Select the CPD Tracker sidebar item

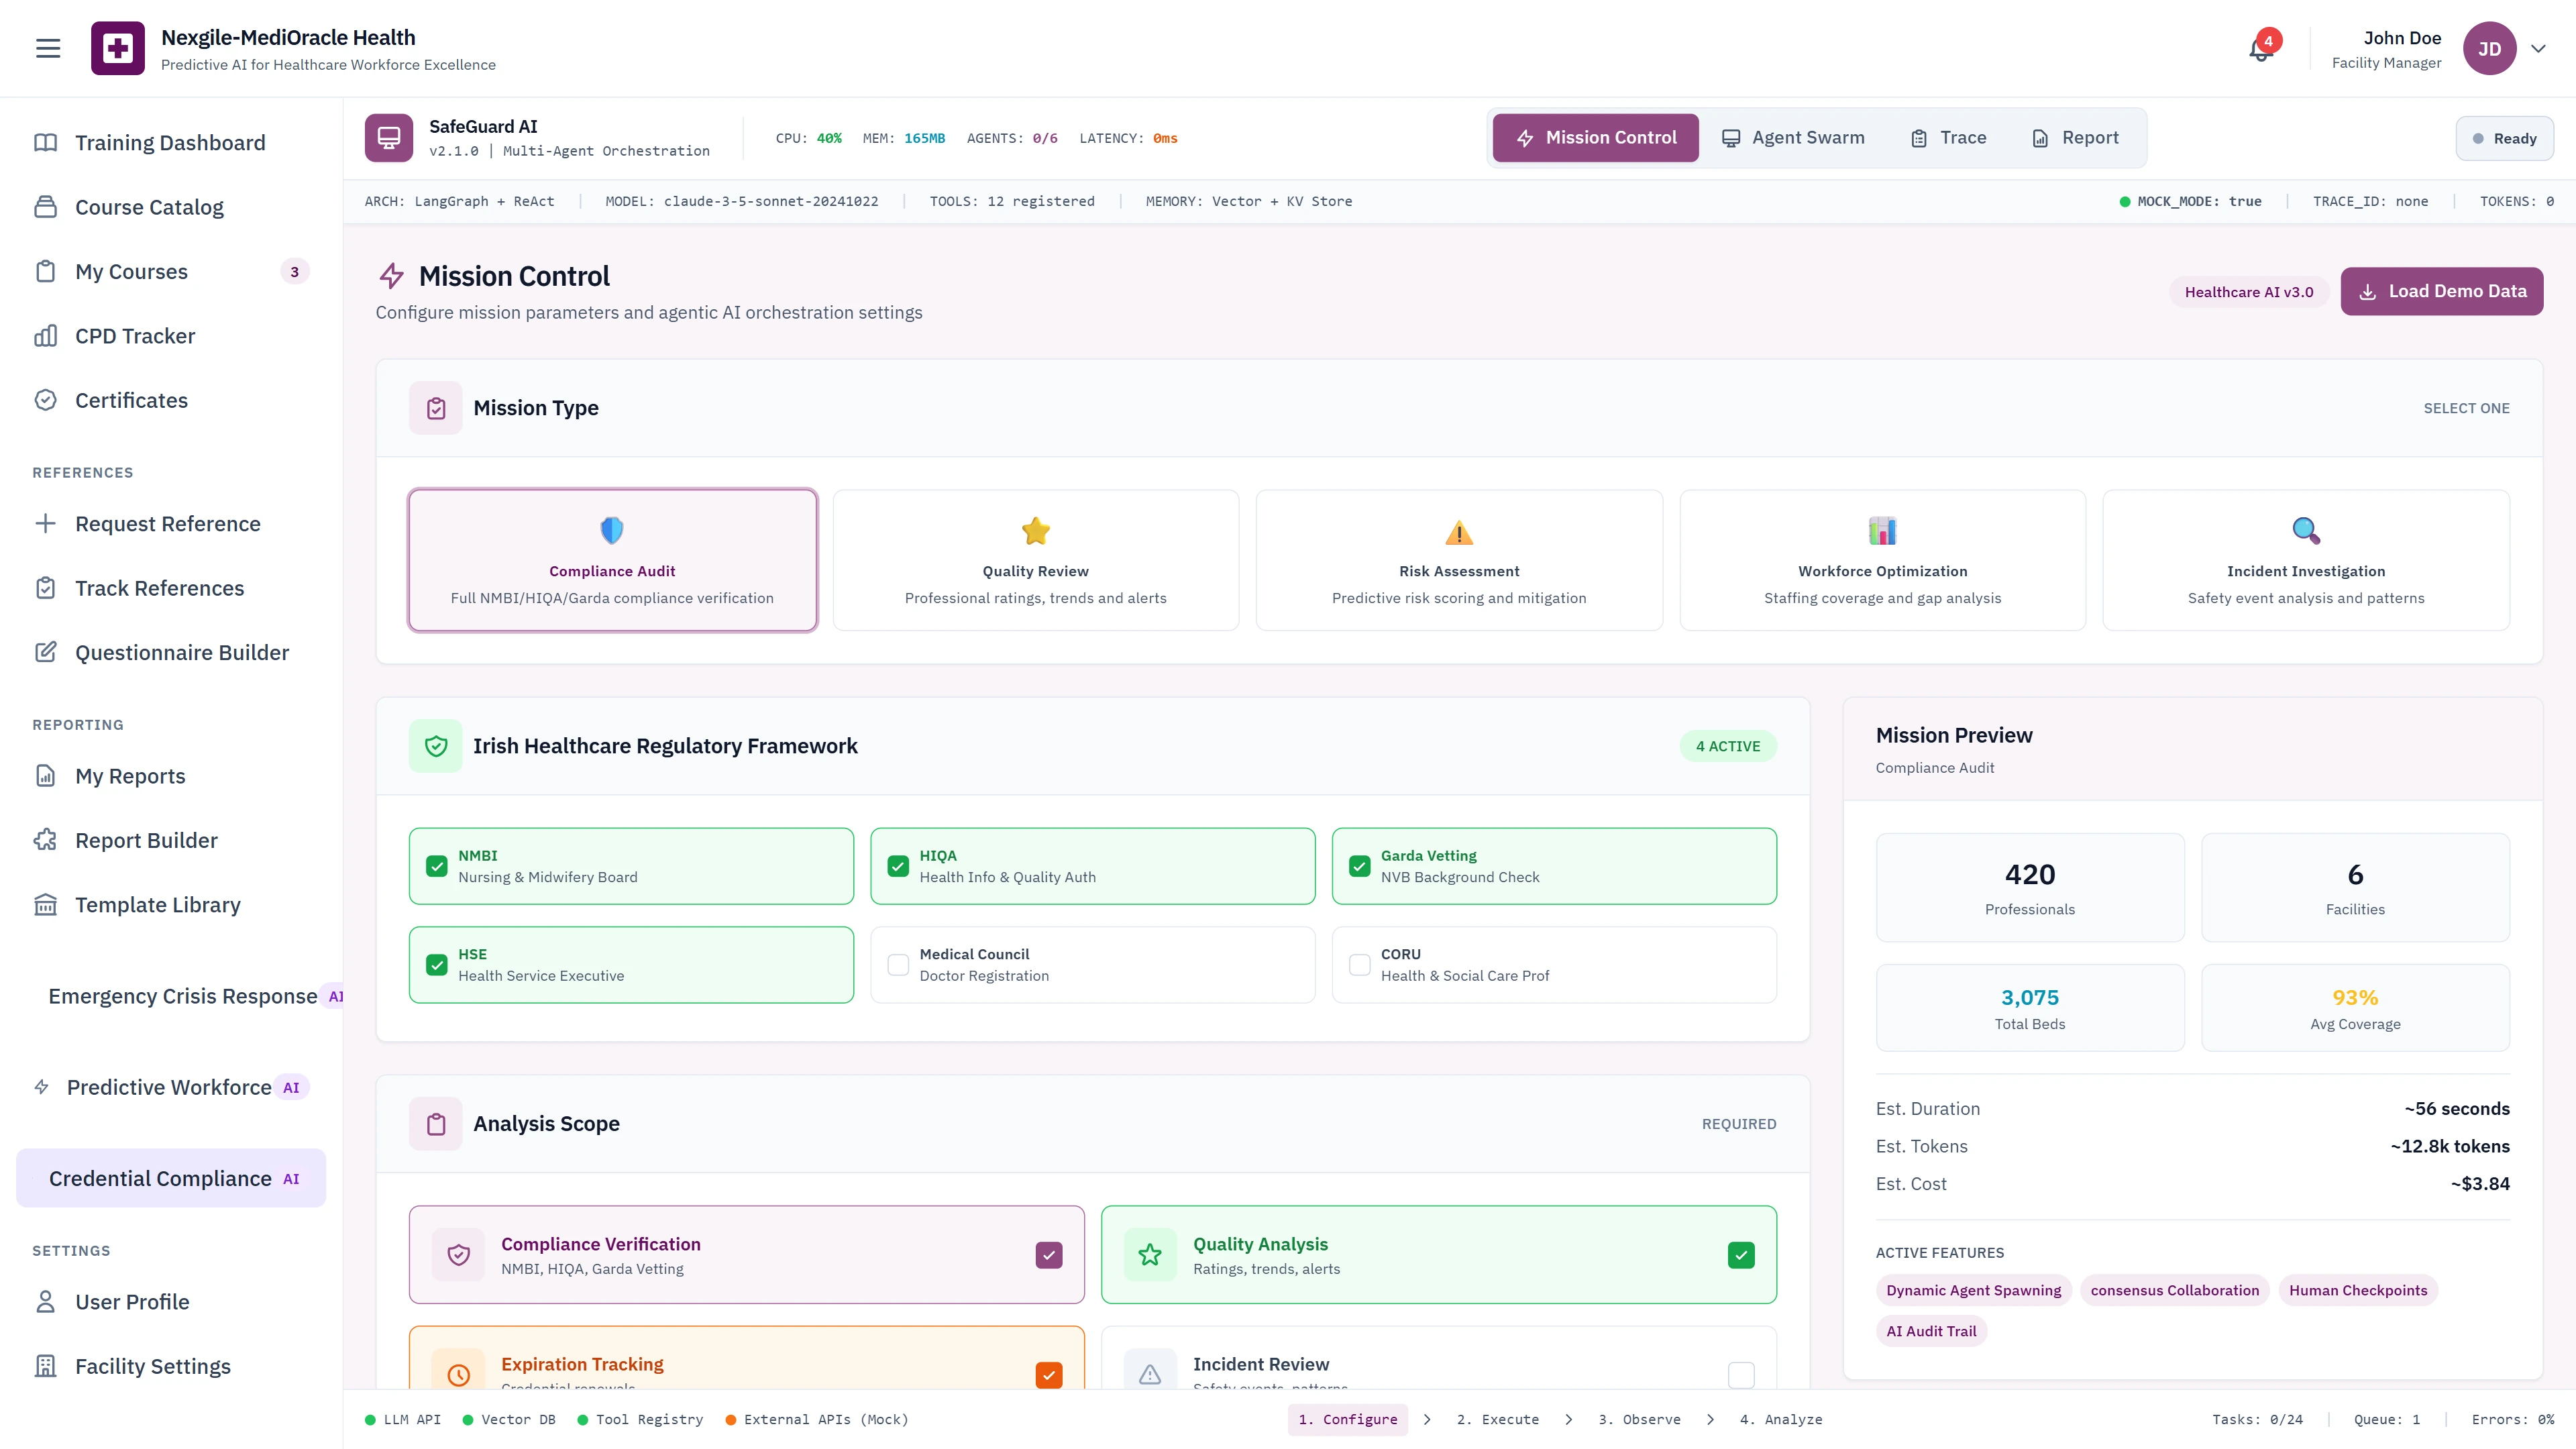[133, 335]
